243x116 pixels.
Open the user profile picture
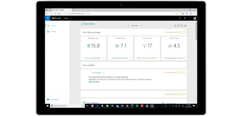pos(195,18)
